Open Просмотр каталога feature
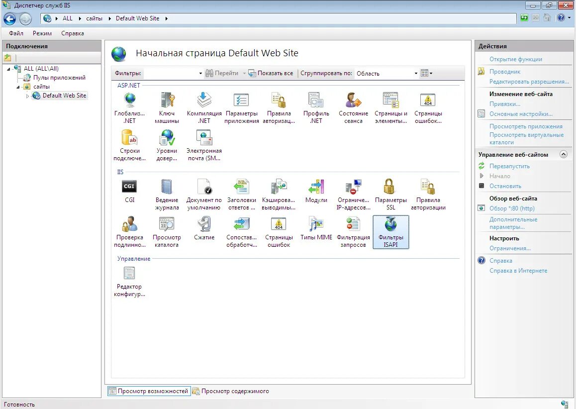576x409 pixels. pos(167,232)
